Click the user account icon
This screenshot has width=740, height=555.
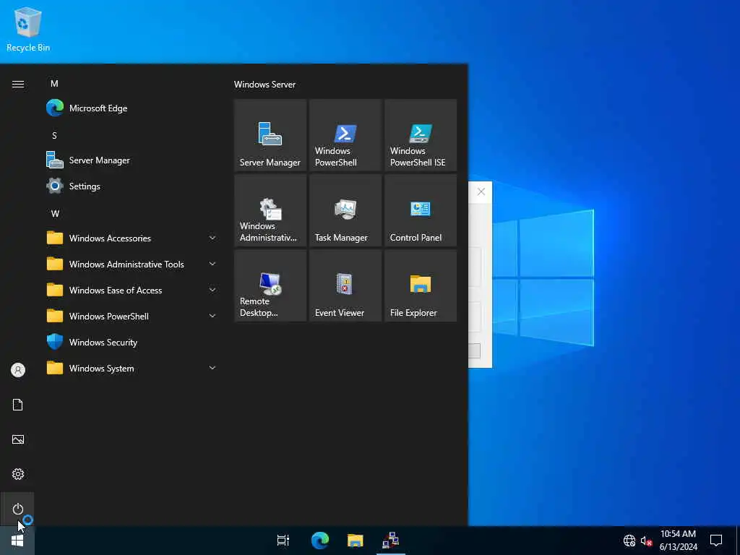pos(17,370)
